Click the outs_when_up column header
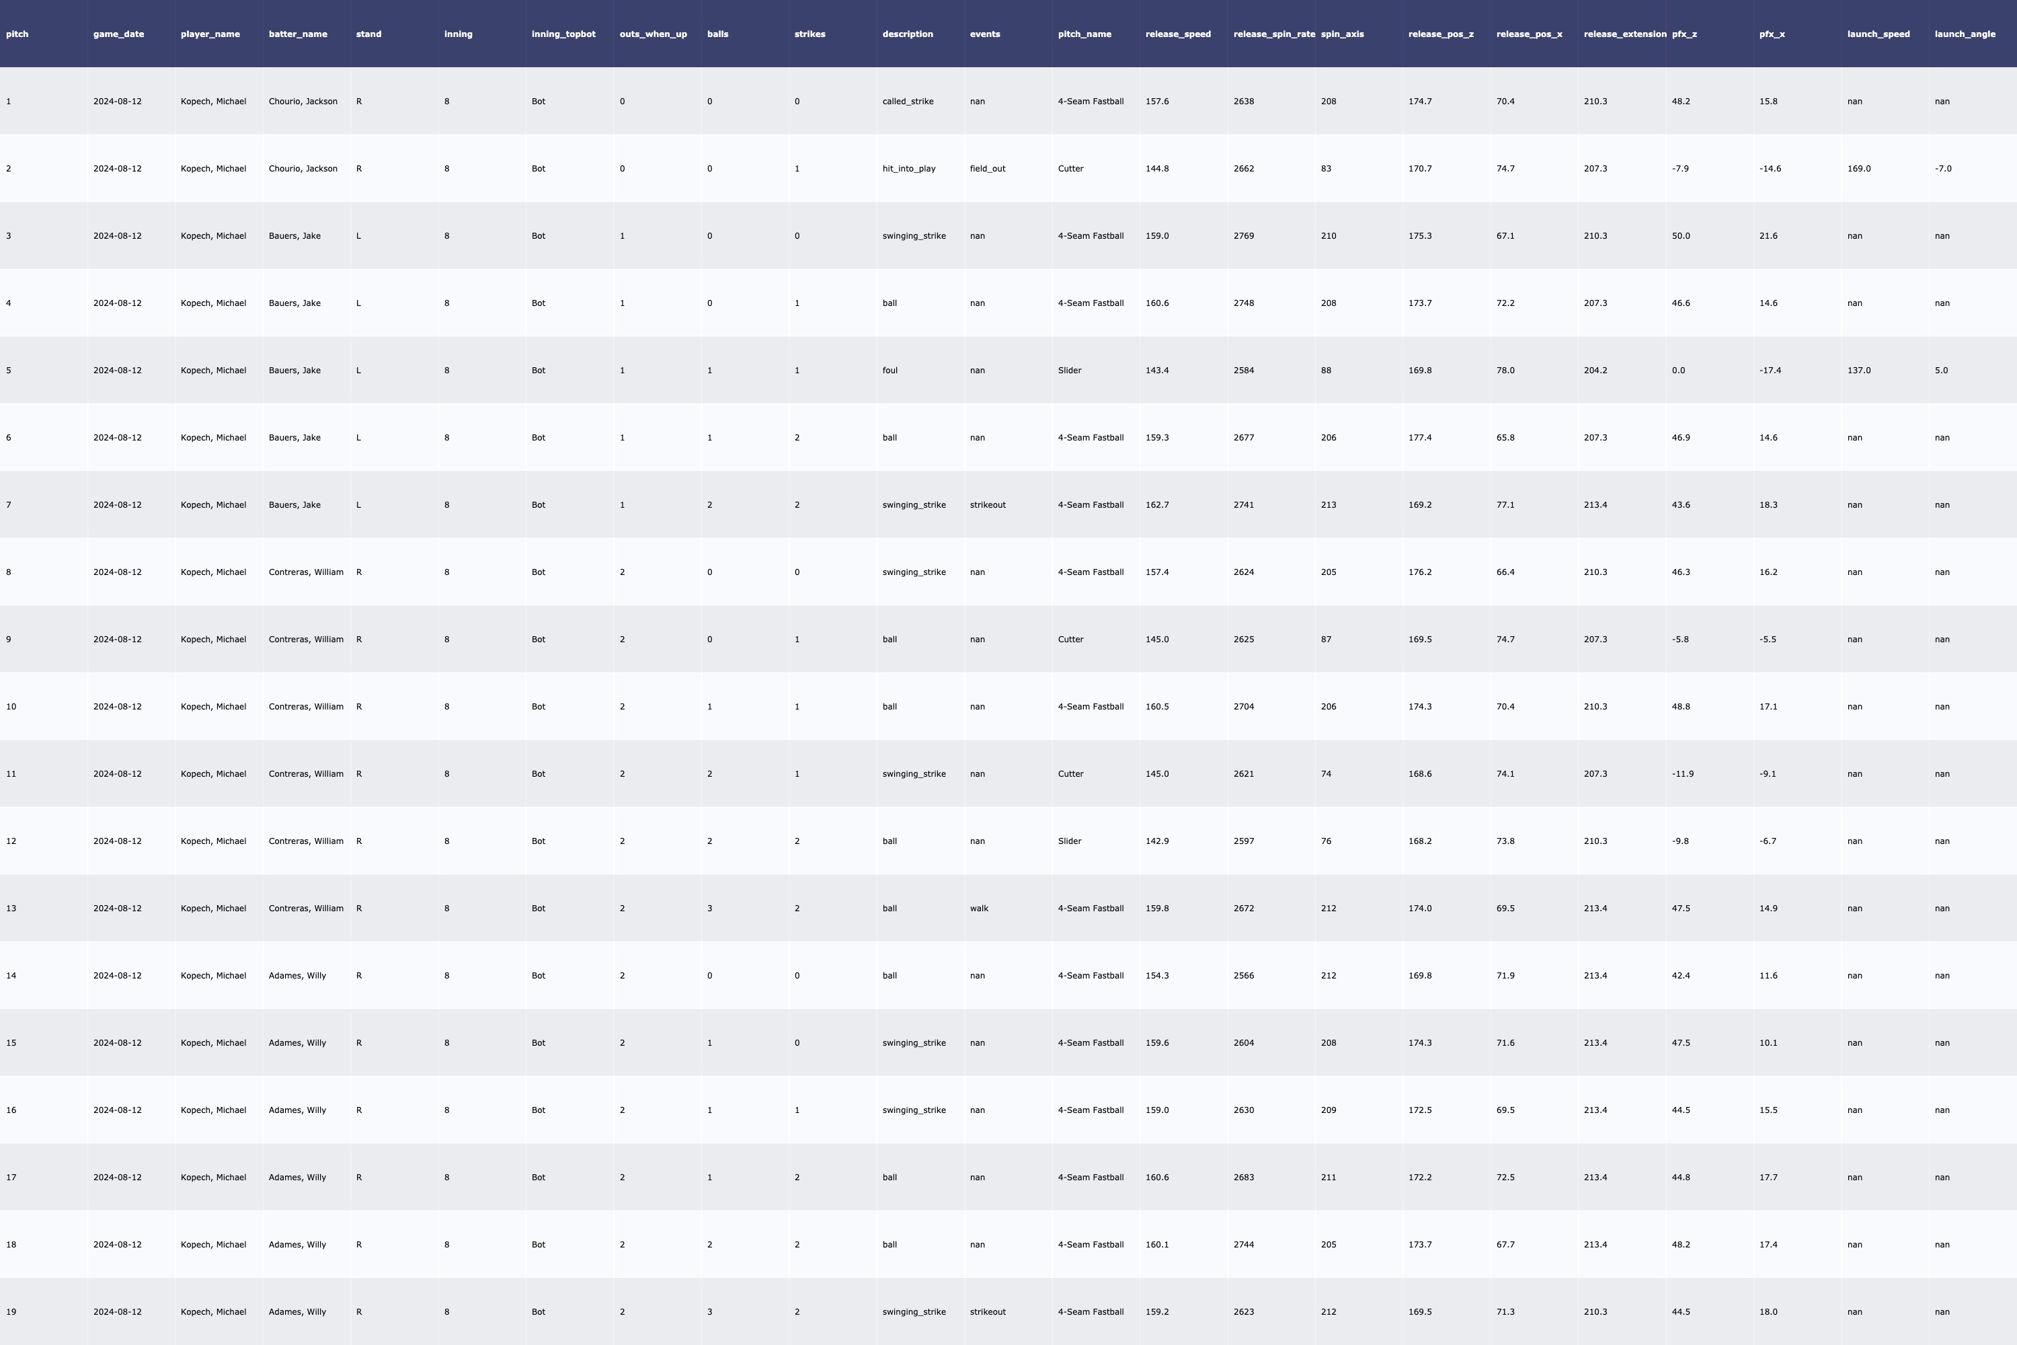 pyautogui.click(x=653, y=34)
